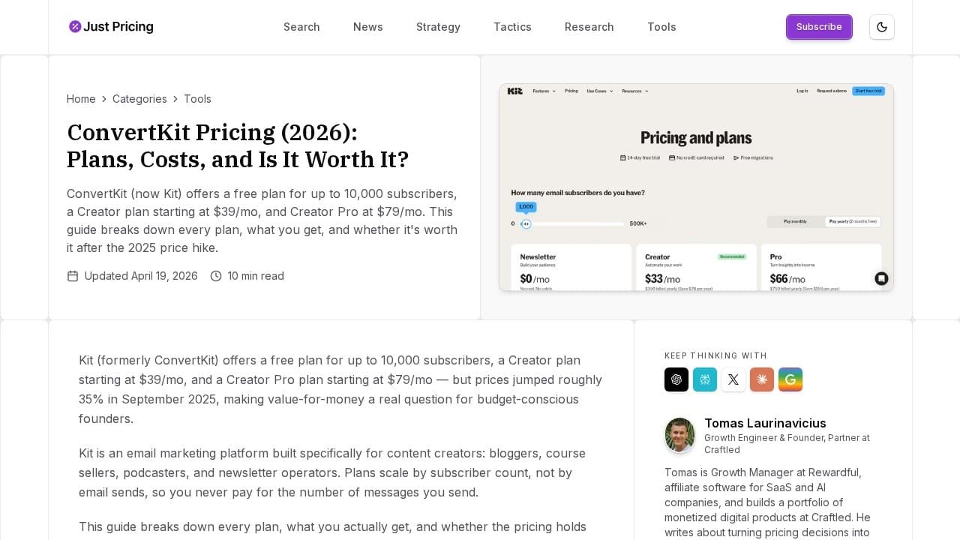Viewport: 960px width, 540px height.
Task: Click '10 min read' text
Action: (x=256, y=276)
